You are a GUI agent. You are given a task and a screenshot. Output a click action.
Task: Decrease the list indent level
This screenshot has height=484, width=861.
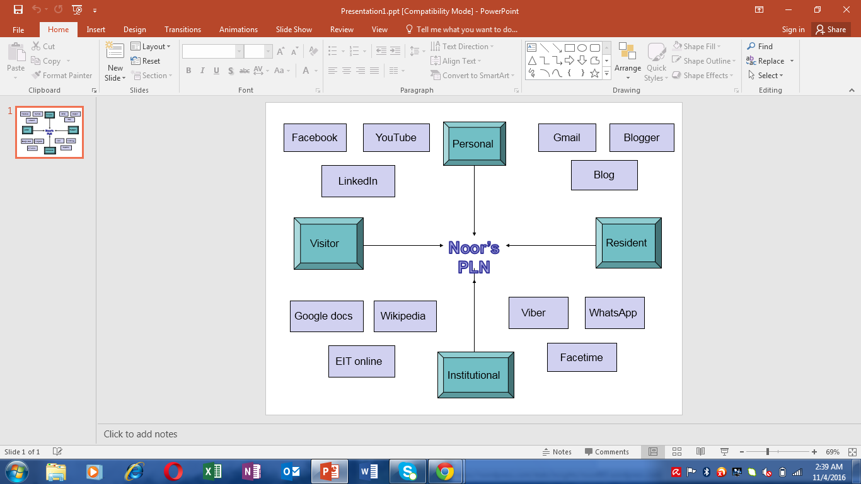pyautogui.click(x=381, y=51)
